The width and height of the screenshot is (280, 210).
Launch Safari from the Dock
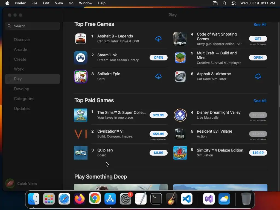pos(64,199)
